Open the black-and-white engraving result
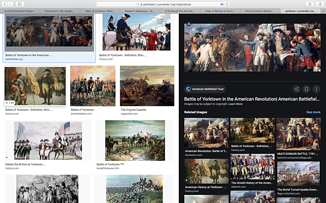326x203 pixels. point(47,189)
